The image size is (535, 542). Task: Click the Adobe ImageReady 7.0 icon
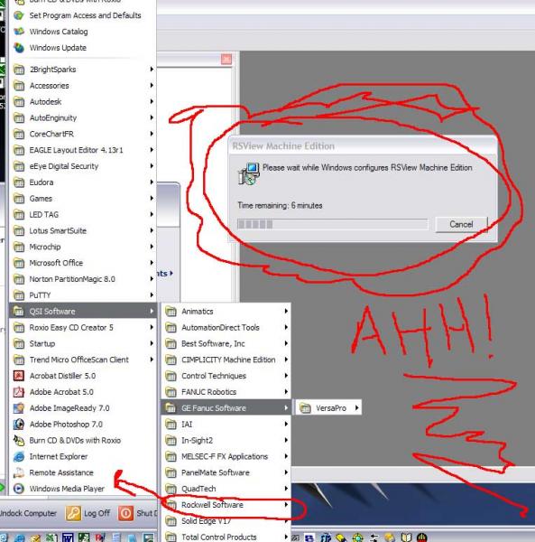click(x=19, y=408)
